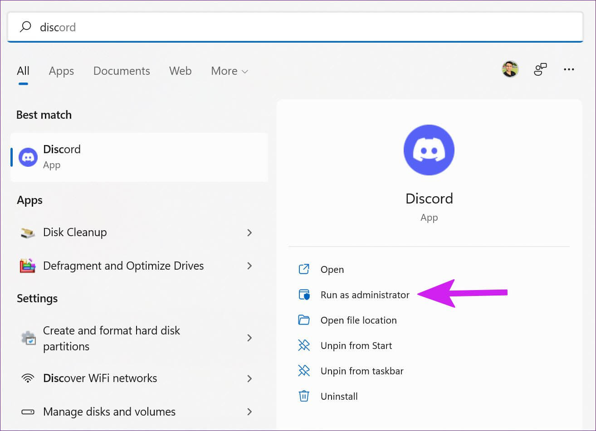Expand Create and format hard disk partitions chevron

tap(249, 338)
